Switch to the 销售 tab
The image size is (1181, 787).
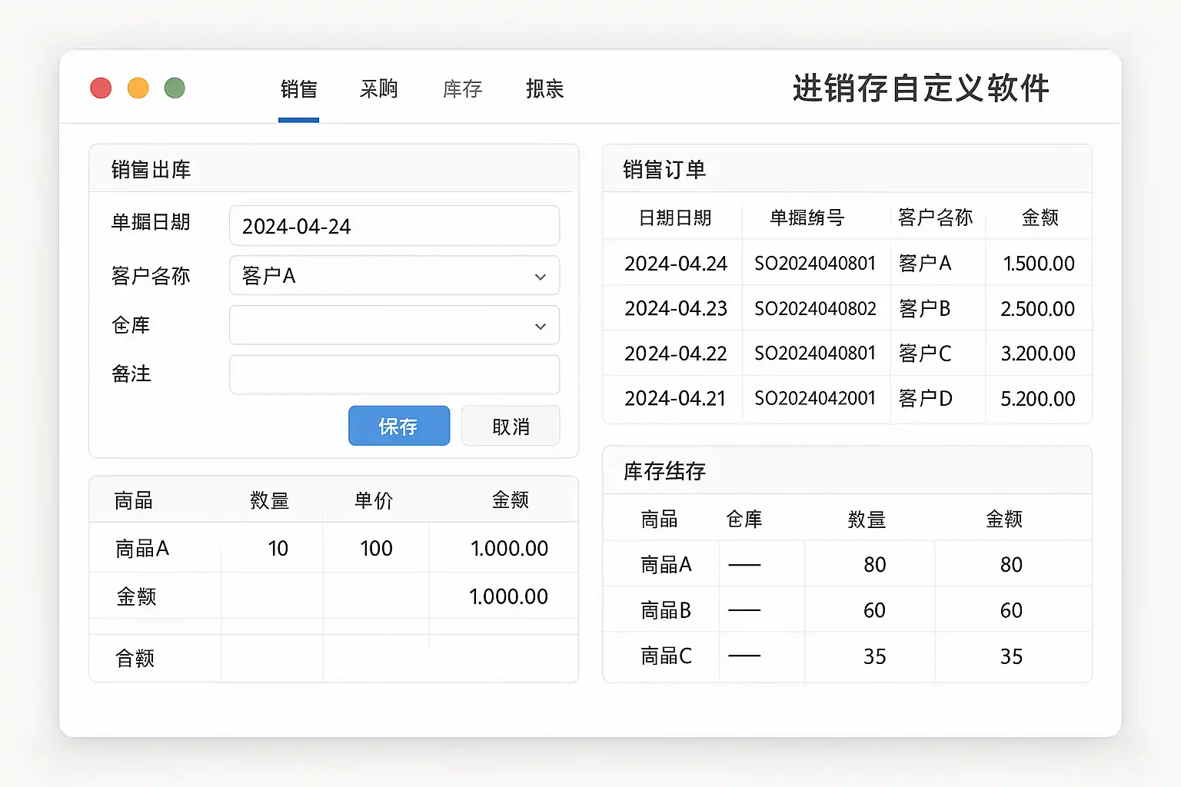pyautogui.click(x=298, y=89)
